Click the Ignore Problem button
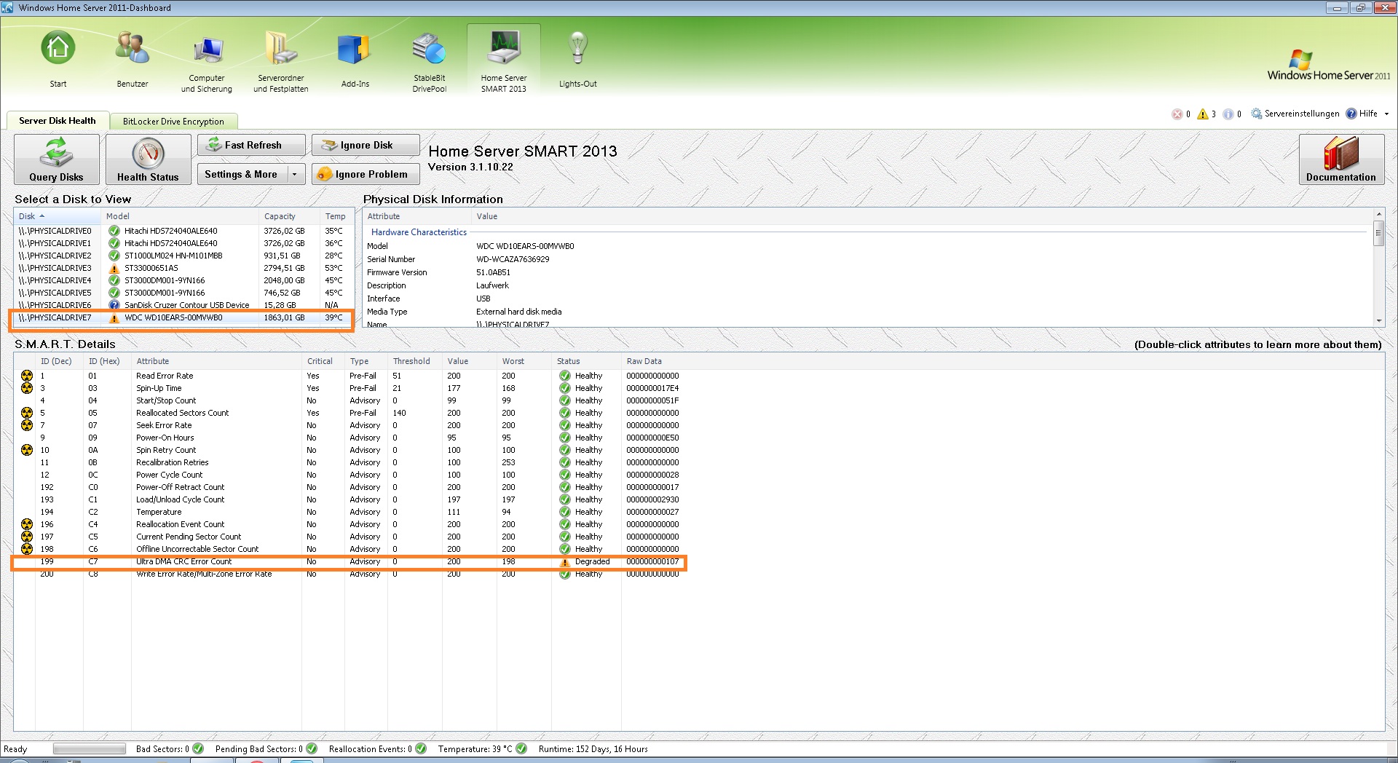Screen dimensions: 1398x763 pos(366,174)
